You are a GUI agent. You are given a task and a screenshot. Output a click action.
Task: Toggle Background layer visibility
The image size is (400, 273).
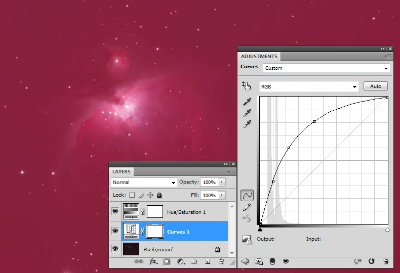pos(115,249)
